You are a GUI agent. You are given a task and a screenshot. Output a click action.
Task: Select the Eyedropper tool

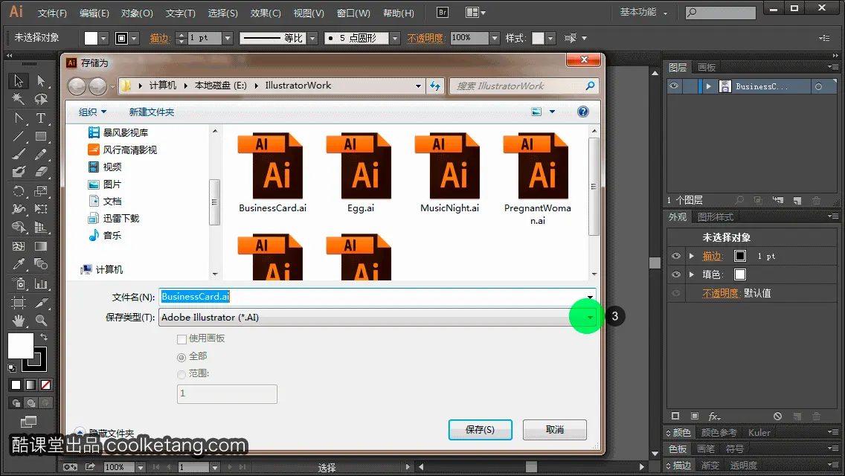(19, 264)
